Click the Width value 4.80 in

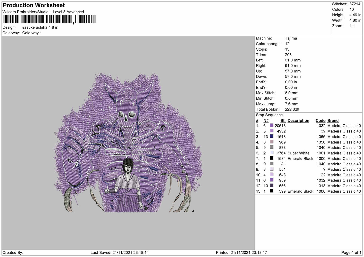355,20
